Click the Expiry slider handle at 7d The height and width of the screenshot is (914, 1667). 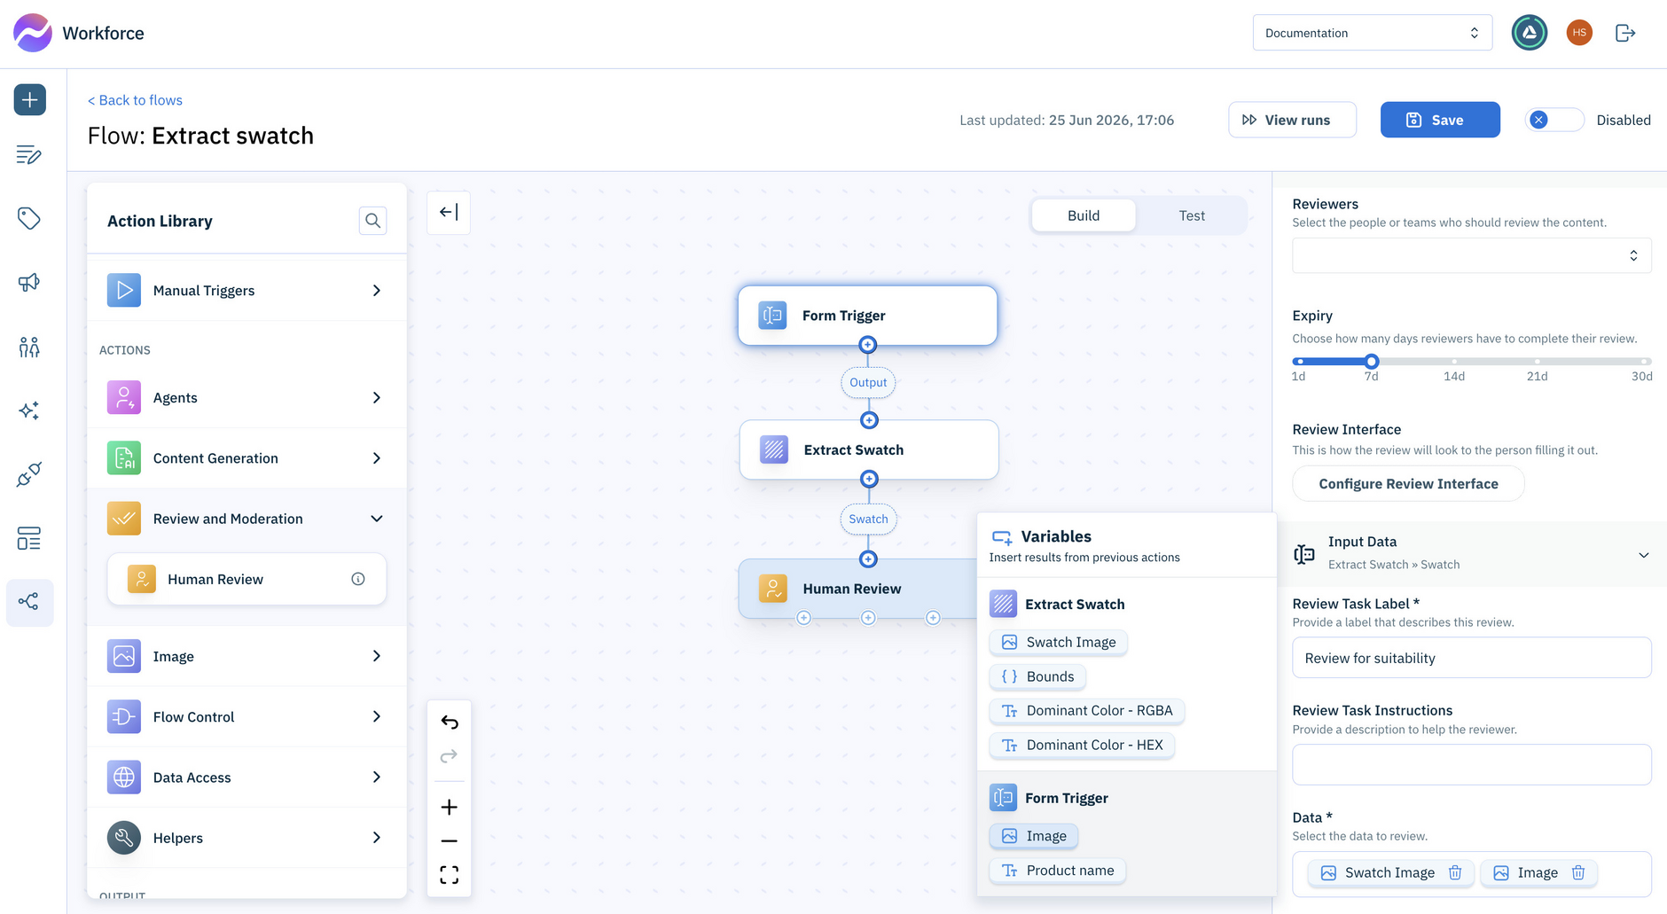[x=1372, y=361]
